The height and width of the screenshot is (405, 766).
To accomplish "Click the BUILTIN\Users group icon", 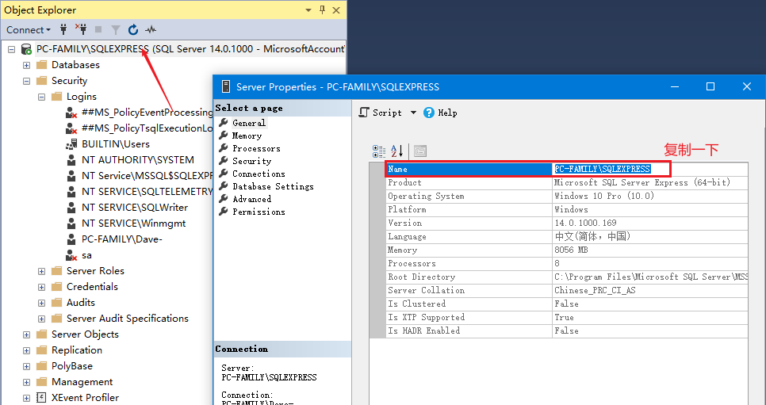I will [x=71, y=144].
